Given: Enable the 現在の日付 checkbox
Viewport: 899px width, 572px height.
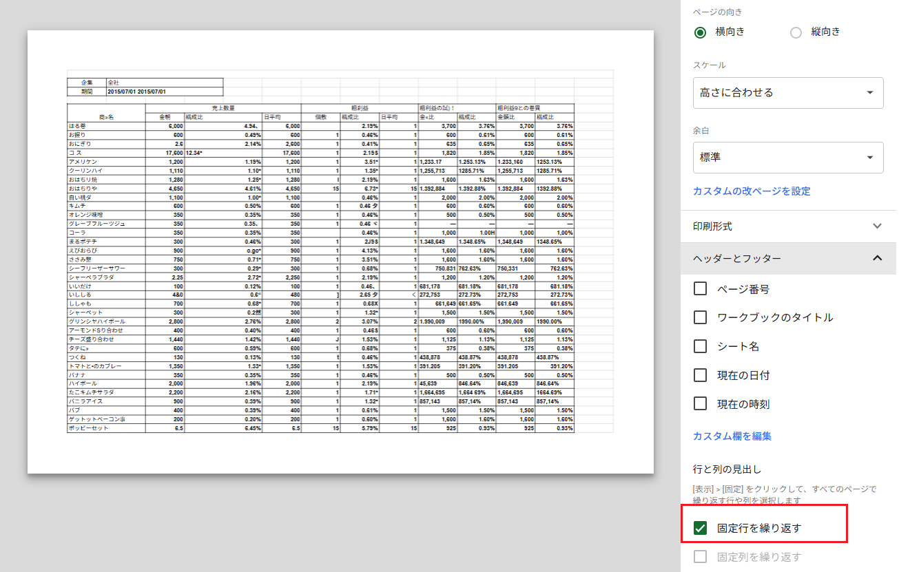Looking at the screenshot, I should coord(701,375).
